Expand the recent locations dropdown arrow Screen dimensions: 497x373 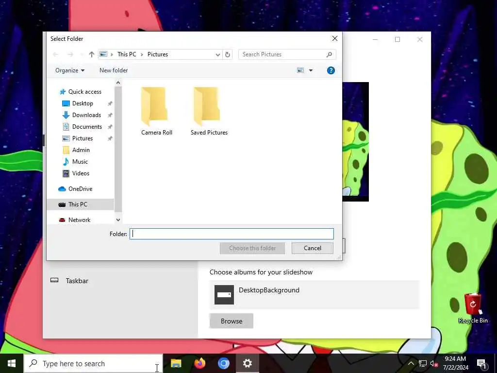pos(82,54)
